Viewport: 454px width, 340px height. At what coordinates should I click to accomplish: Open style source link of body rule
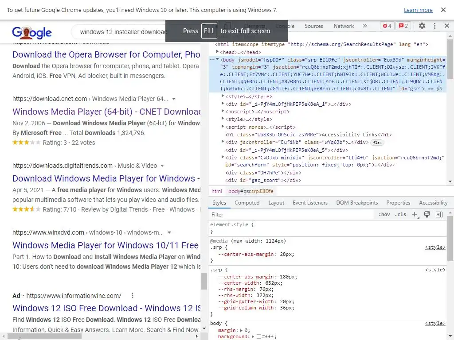(x=435, y=323)
